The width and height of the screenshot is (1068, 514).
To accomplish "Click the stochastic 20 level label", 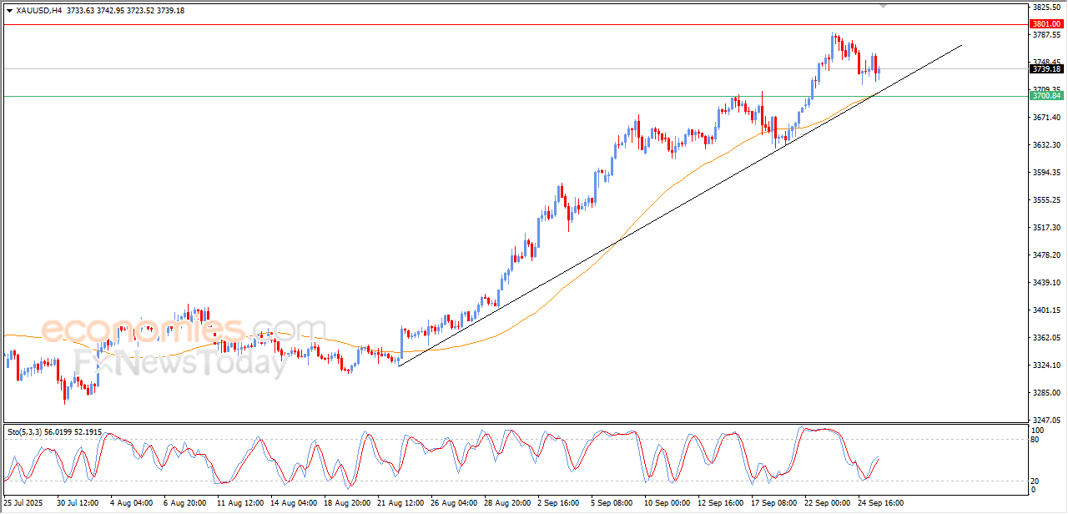I will (x=1036, y=481).
